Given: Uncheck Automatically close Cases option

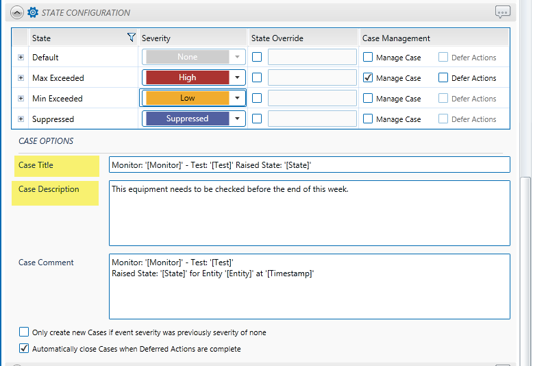Looking at the screenshot, I should pyautogui.click(x=25, y=349).
